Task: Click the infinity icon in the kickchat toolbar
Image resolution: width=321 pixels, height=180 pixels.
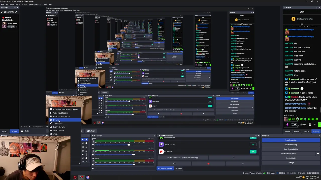Action: [x=304, y=125]
